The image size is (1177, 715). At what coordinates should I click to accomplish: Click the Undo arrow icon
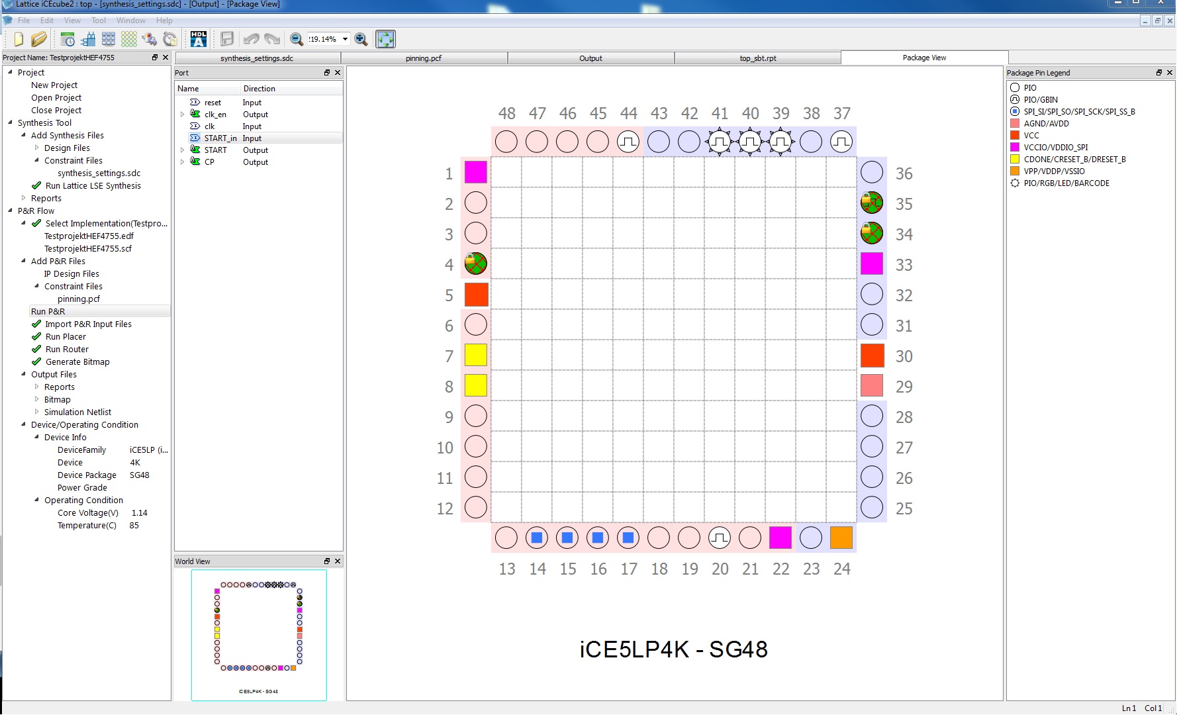(252, 39)
